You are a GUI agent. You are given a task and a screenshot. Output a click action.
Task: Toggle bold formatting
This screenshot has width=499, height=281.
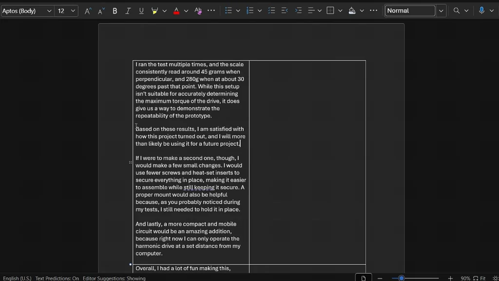pos(115,11)
